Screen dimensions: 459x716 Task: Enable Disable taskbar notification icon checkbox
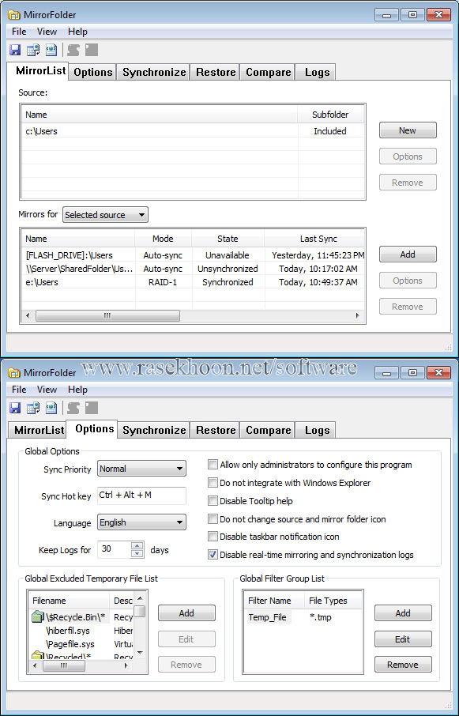213,537
